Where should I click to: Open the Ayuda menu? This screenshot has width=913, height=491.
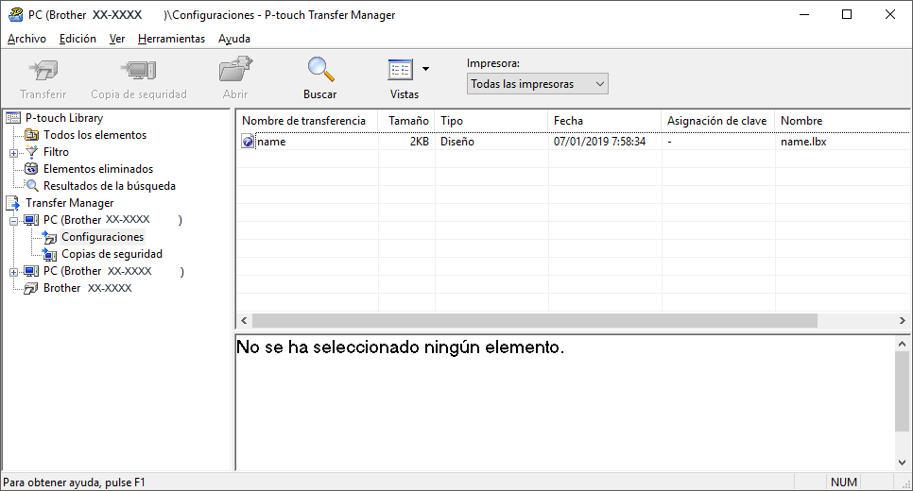[234, 39]
